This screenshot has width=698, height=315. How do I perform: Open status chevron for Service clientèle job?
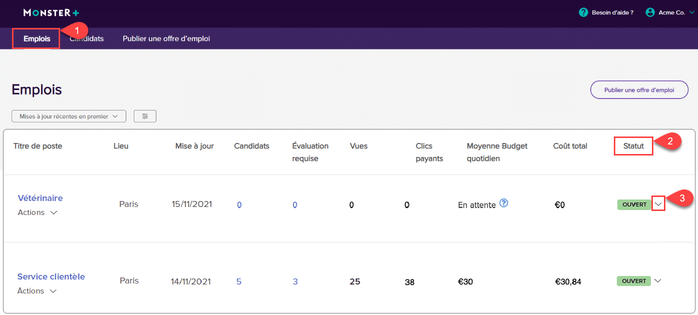tap(658, 281)
